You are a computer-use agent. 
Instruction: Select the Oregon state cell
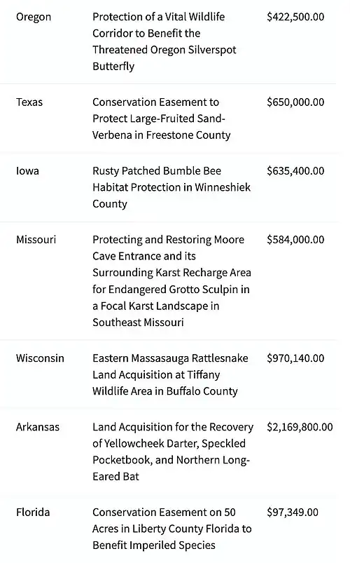[34, 17]
